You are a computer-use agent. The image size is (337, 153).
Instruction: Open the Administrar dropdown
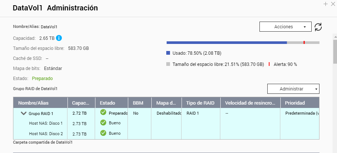pos(293,89)
